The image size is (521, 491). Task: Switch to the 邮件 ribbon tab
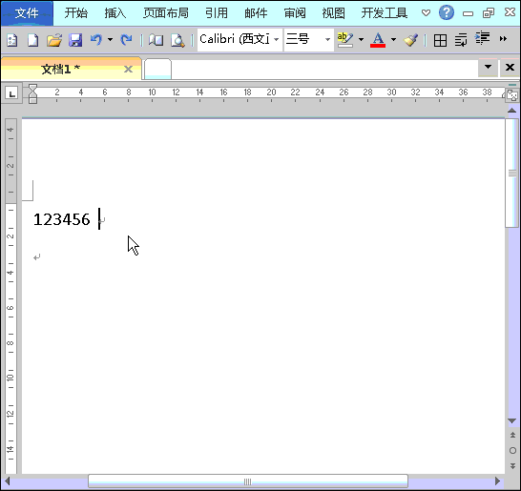256,13
